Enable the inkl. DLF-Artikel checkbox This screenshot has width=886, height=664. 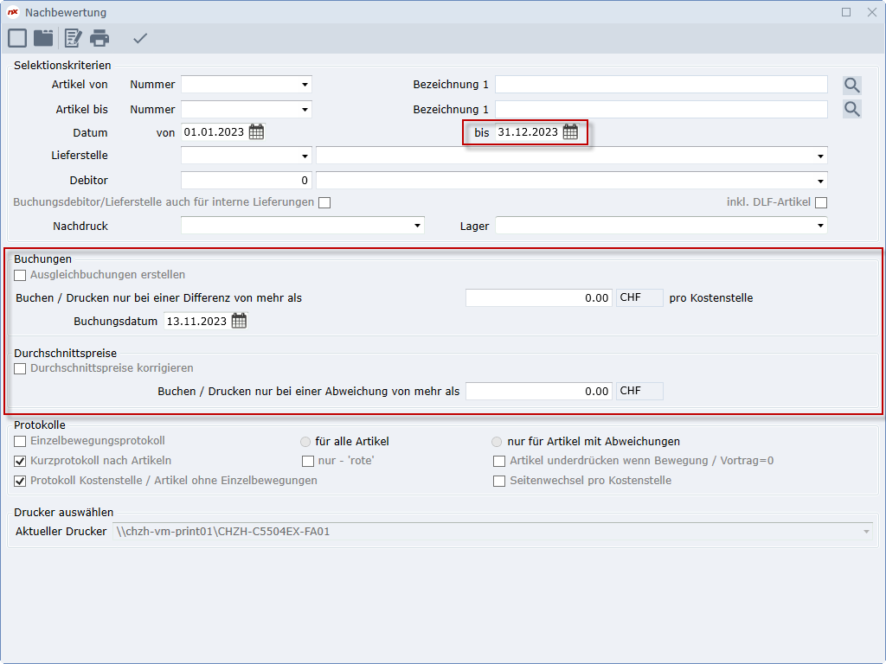(x=821, y=202)
